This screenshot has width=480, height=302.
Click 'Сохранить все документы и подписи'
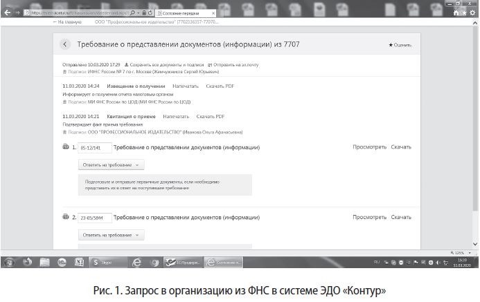click(x=164, y=65)
